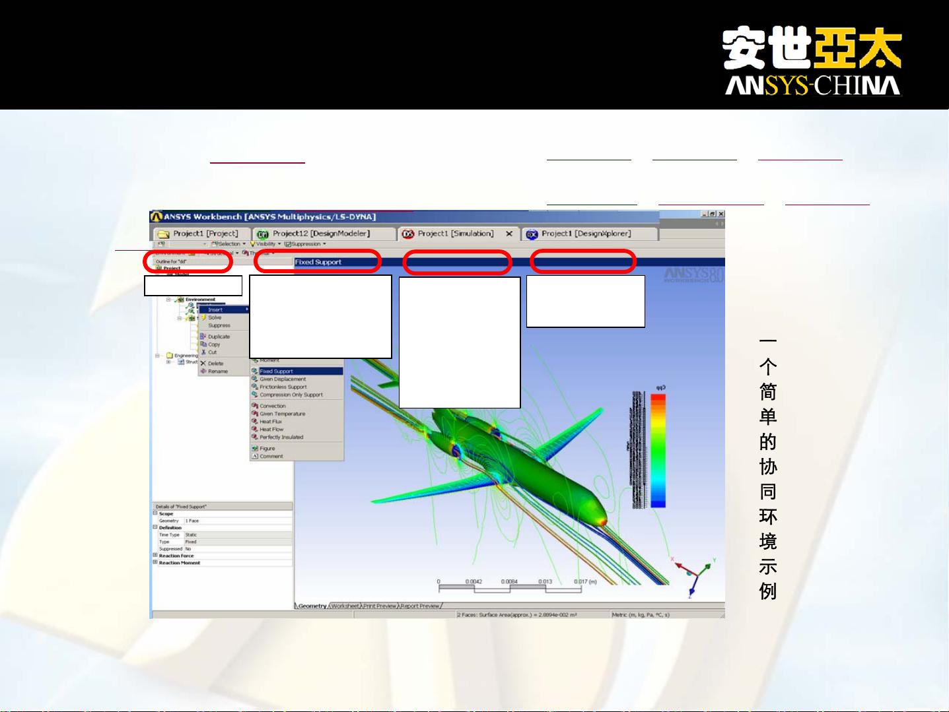Switch to the Print Preview tab
Image resolution: width=949 pixels, height=712 pixels.
click(x=380, y=606)
